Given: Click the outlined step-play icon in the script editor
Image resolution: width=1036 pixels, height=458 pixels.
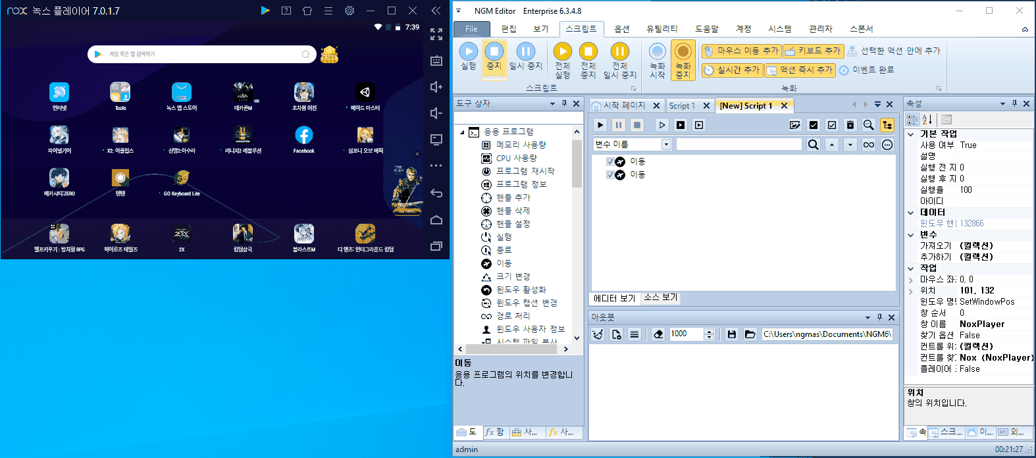Looking at the screenshot, I should pos(662,125).
